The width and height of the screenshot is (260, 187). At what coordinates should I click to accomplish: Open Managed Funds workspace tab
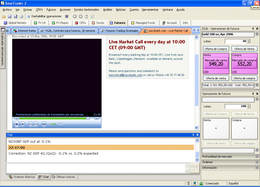[143, 23]
